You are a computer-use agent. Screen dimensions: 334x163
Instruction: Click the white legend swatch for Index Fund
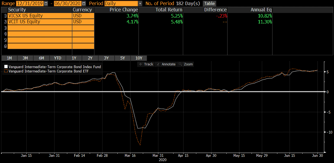click(x=6, y=67)
